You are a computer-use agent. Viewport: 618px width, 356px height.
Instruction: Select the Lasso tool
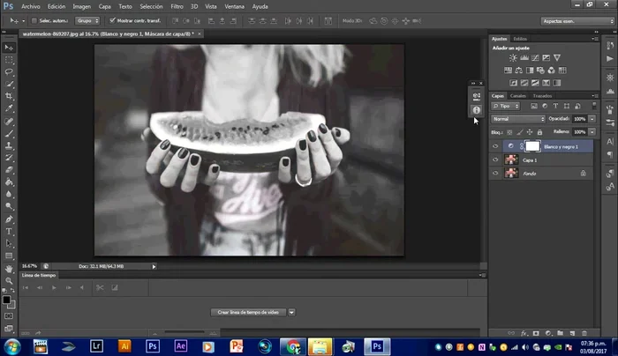[x=9, y=71]
